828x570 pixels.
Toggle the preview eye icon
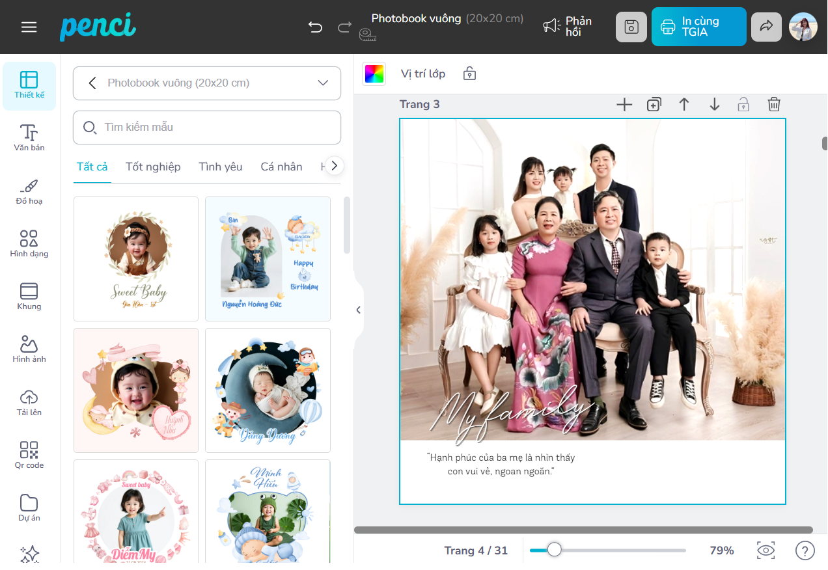pos(766,550)
